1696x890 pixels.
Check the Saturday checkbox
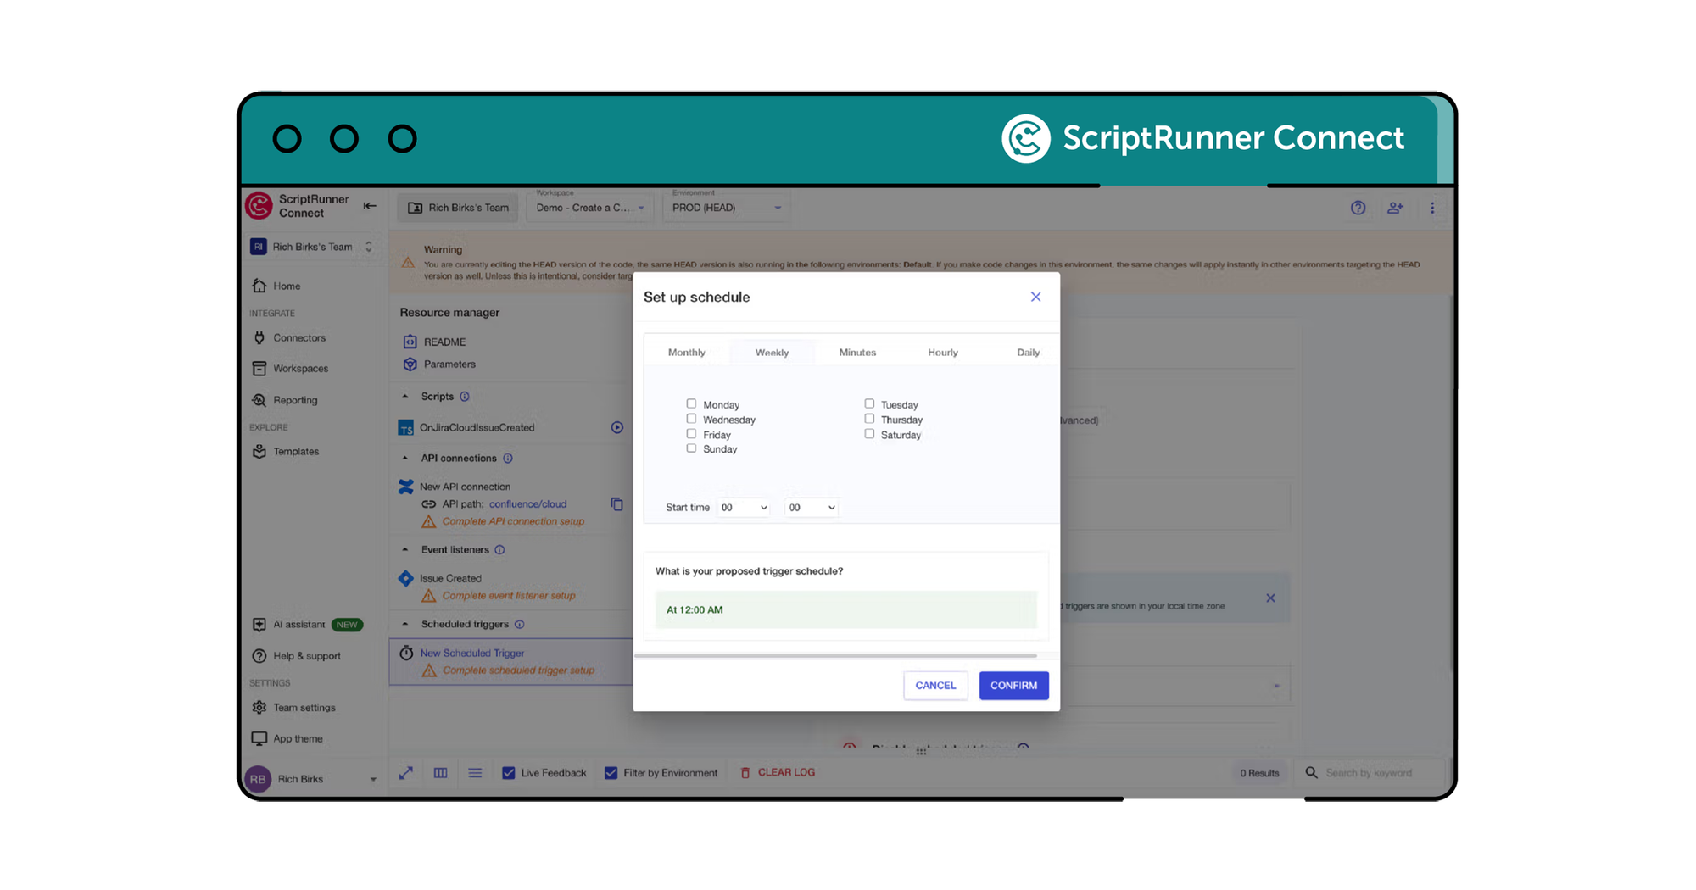tap(869, 434)
